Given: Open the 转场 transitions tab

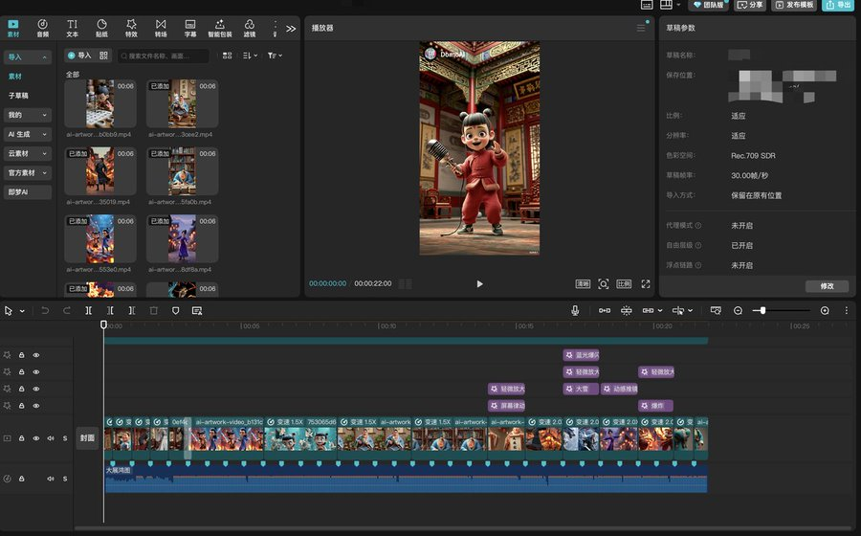Looking at the screenshot, I should point(161,28).
